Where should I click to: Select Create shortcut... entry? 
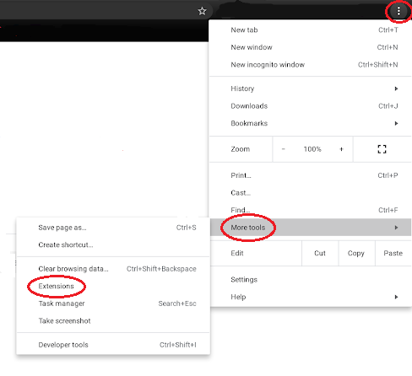coord(113,245)
